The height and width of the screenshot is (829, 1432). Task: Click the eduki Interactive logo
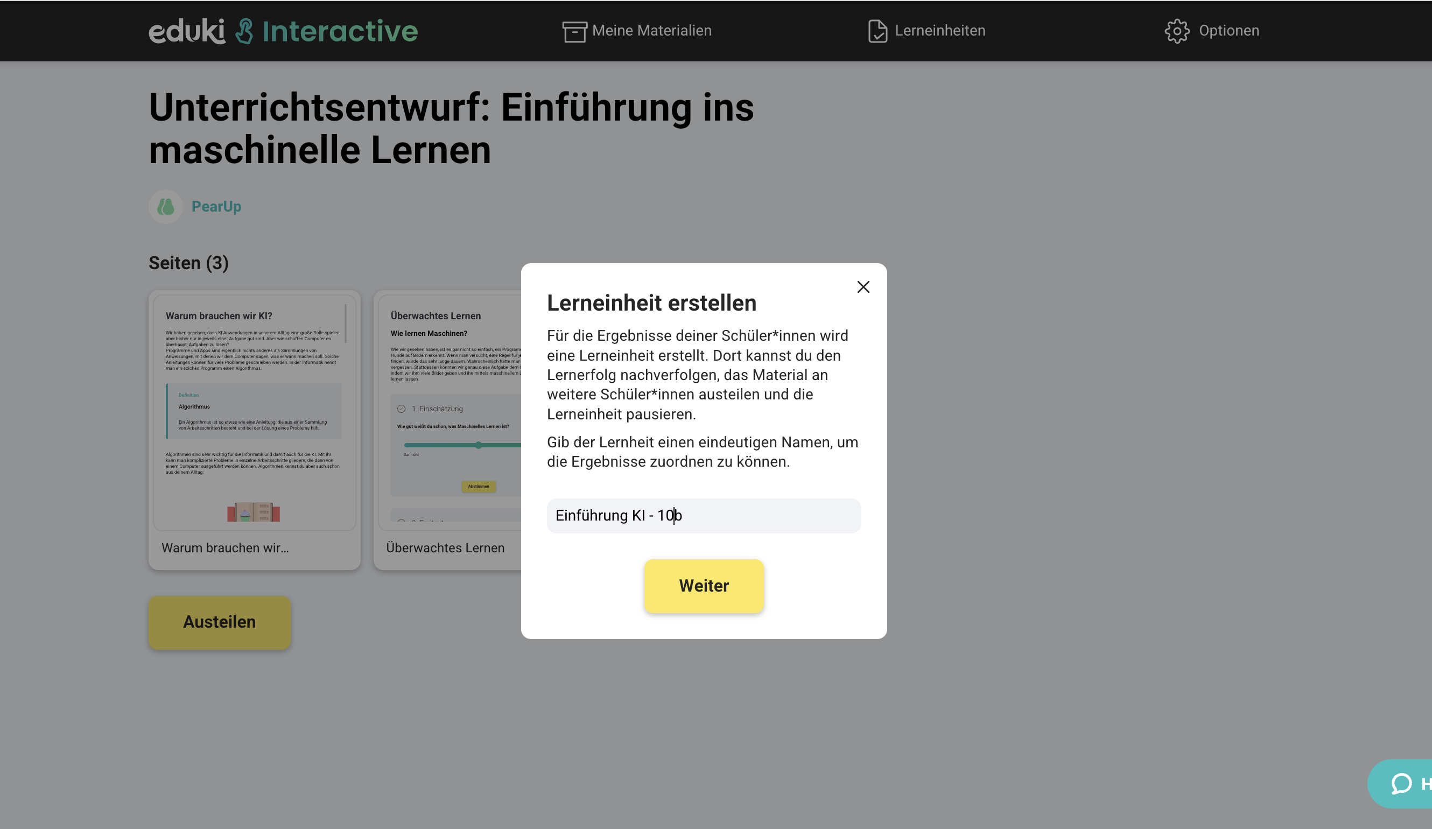283,31
